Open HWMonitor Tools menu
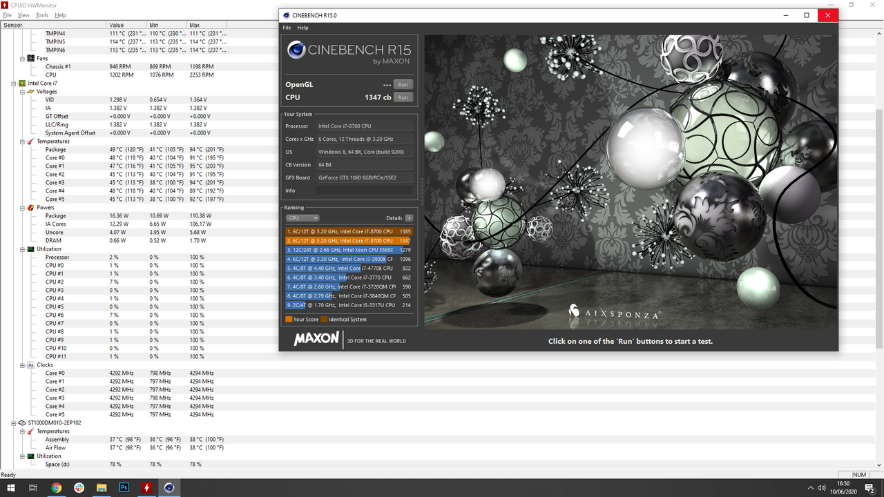This screenshot has height=497, width=884. click(x=42, y=15)
